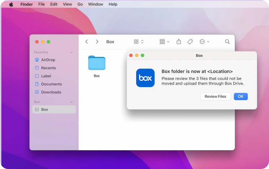Open the File menu
269x169 pixels.
42,4
